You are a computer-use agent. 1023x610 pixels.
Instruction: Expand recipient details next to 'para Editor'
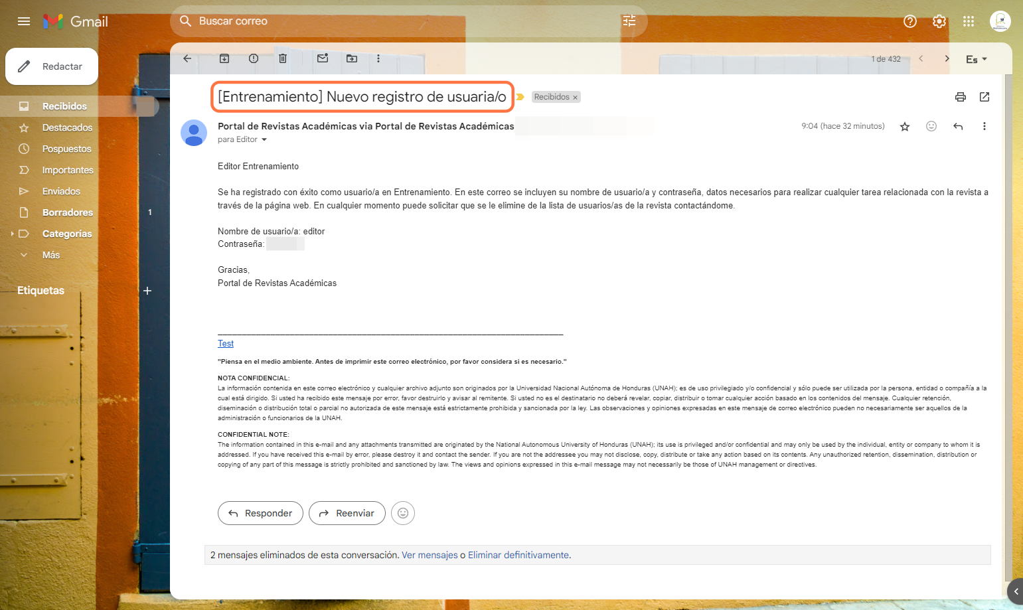(264, 139)
